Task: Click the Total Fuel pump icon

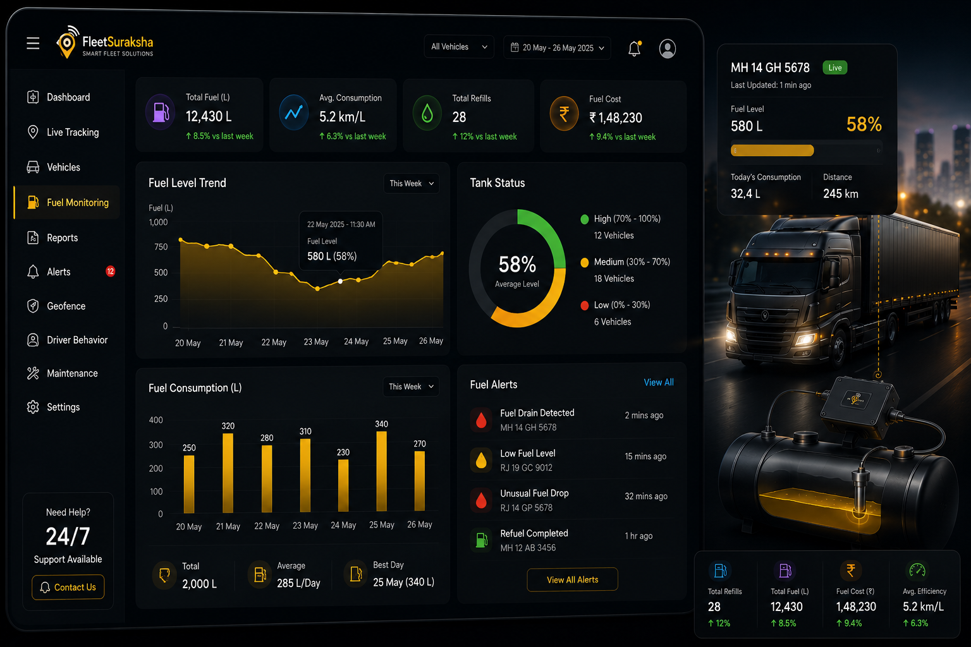Action: 161,112
